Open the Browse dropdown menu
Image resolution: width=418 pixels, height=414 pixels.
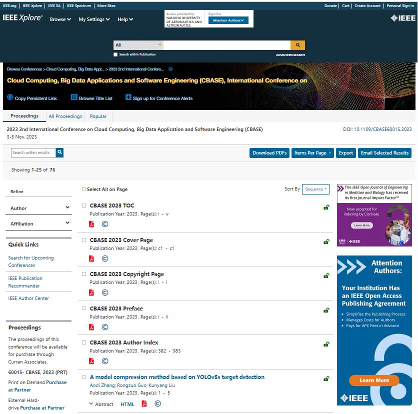(60, 19)
